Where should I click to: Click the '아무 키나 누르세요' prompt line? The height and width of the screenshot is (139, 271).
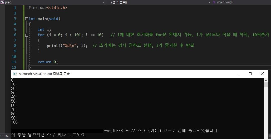(x=49, y=135)
